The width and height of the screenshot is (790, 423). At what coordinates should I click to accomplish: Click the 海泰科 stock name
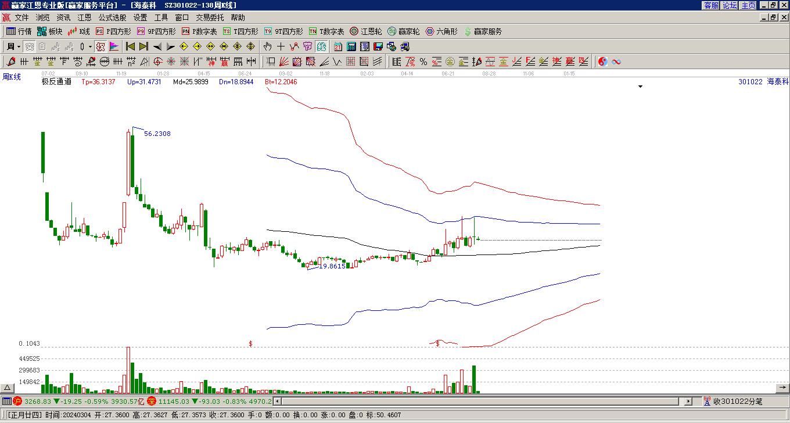click(778, 82)
